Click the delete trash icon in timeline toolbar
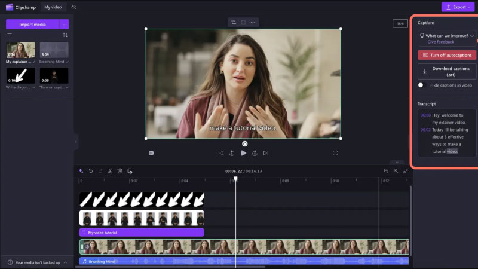This screenshot has width=478, height=269. [119, 171]
